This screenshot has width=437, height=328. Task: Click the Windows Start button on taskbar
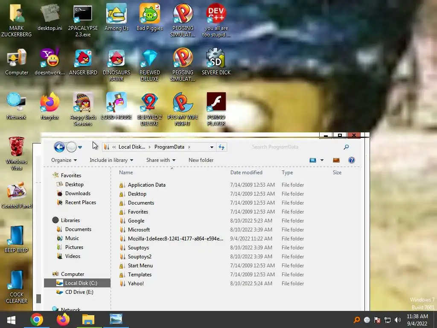(x=11, y=319)
